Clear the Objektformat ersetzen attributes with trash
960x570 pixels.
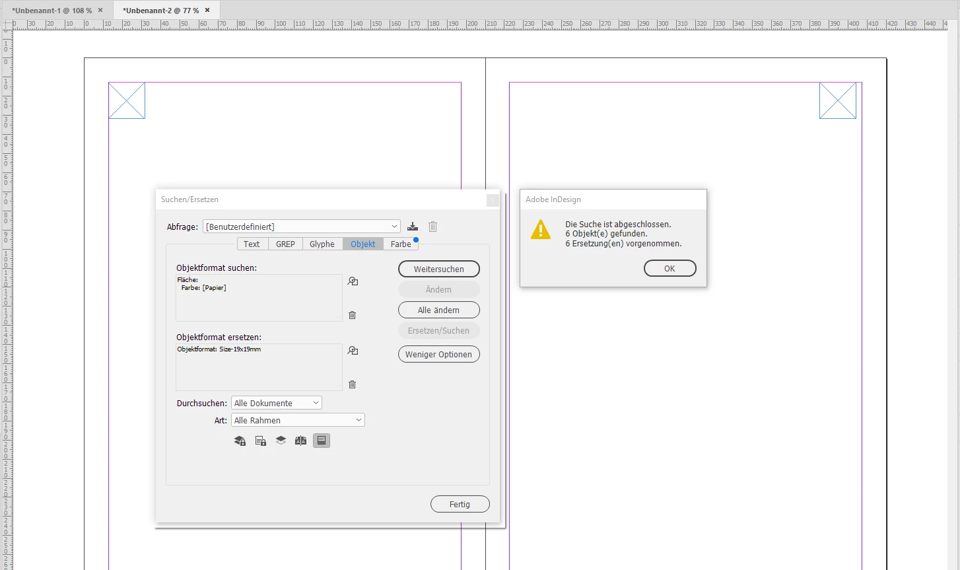[x=352, y=384]
